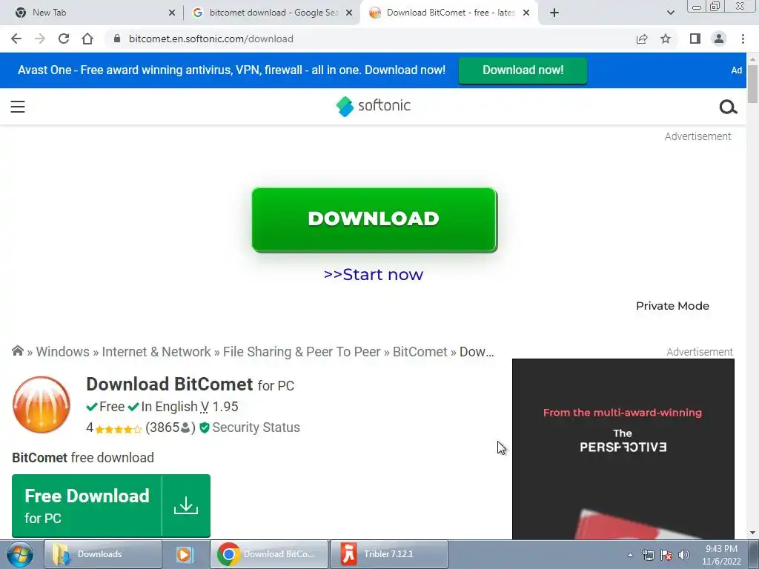Click the volume speaker tray icon
Image resolution: width=759 pixels, height=569 pixels.
click(684, 555)
